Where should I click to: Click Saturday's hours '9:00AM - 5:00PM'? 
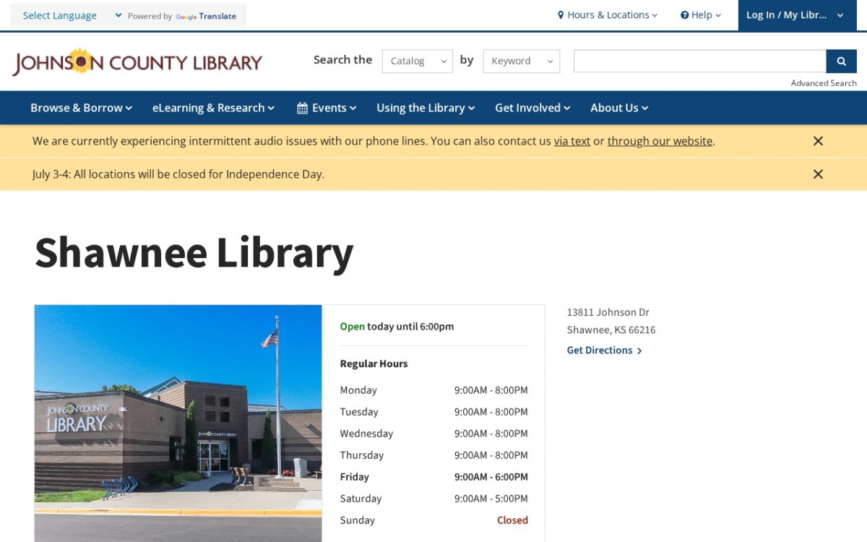(491, 499)
